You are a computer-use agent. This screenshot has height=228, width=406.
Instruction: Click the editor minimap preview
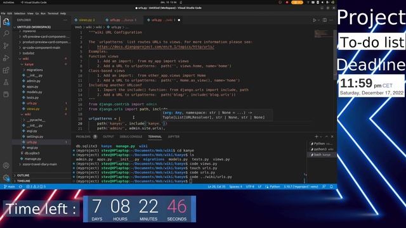pos(323,34)
